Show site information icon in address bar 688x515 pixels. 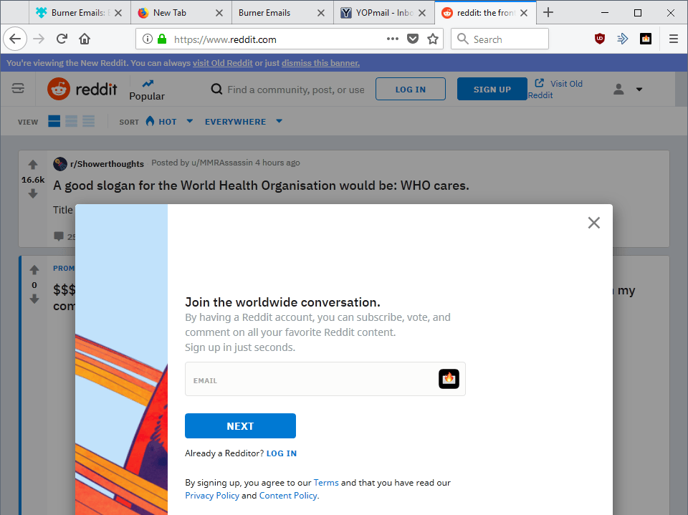[x=148, y=39]
